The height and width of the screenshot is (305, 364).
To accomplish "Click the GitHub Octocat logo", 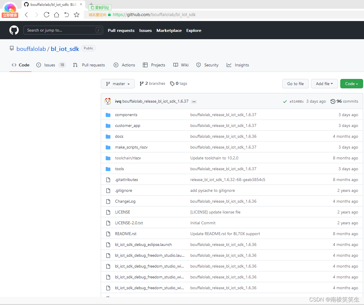I will (x=14, y=30).
